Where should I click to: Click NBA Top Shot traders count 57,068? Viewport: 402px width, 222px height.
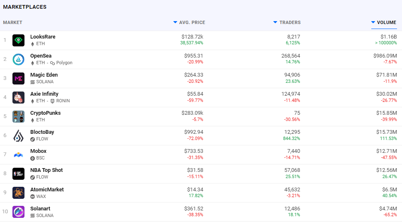tap(292, 170)
